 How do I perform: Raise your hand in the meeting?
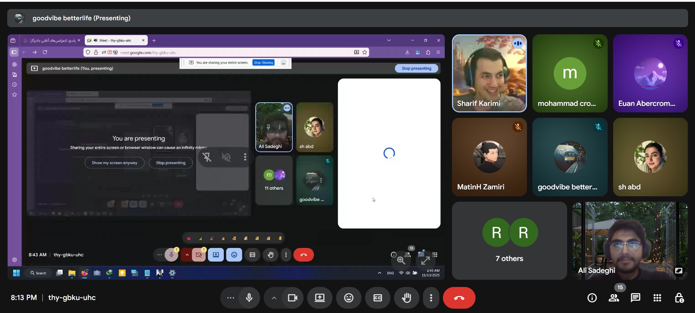[406, 298]
